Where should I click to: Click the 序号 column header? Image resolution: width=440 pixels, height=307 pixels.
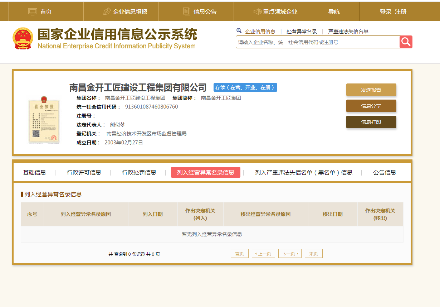[32, 214]
